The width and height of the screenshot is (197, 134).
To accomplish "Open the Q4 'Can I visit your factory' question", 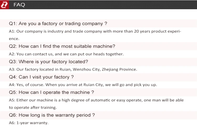I will 42,77.
